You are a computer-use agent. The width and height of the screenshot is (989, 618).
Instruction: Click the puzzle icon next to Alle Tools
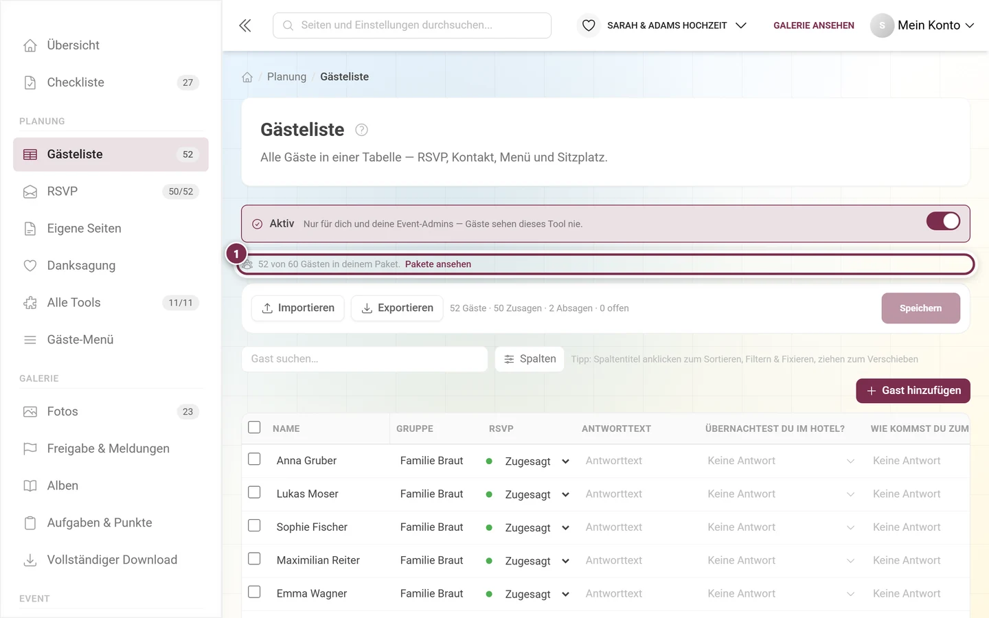pyautogui.click(x=30, y=303)
